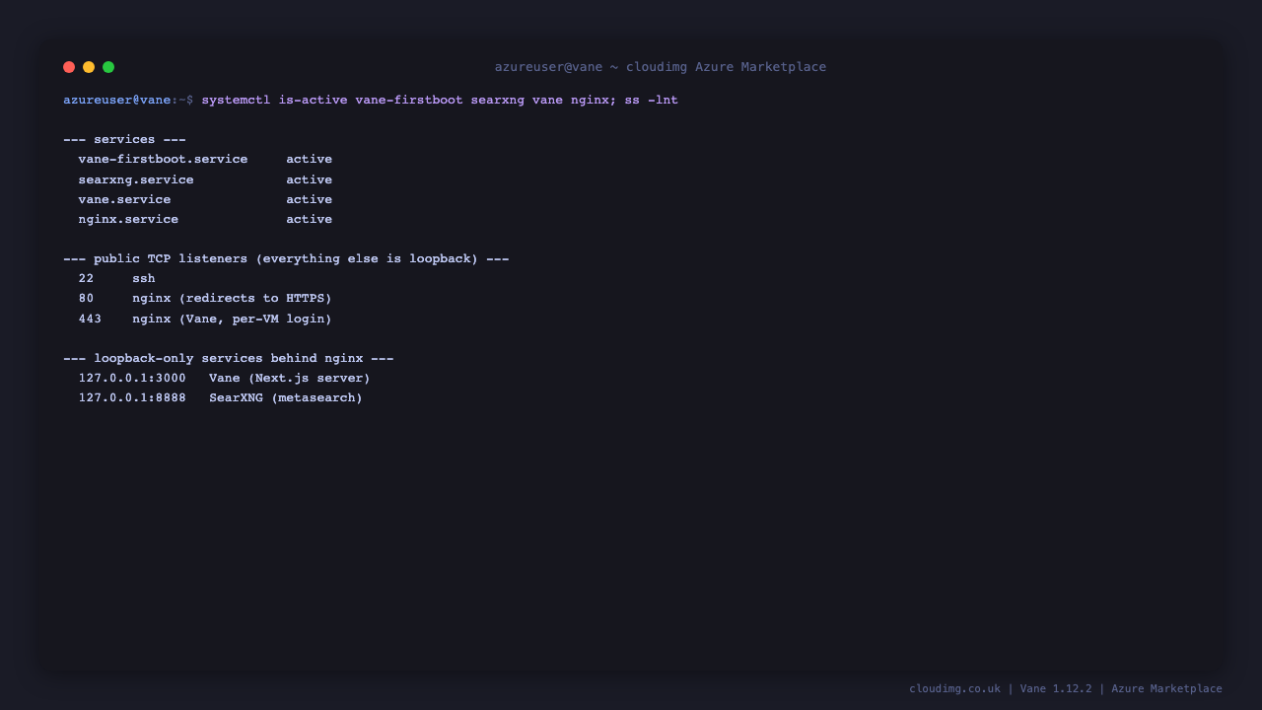Click port '80' in the listeners list
1262x710 pixels.
point(87,298)
